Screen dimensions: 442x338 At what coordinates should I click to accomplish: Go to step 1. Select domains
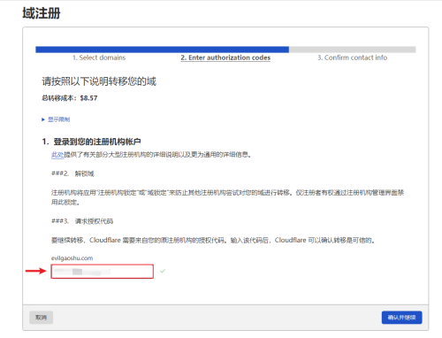pos(99,58)
